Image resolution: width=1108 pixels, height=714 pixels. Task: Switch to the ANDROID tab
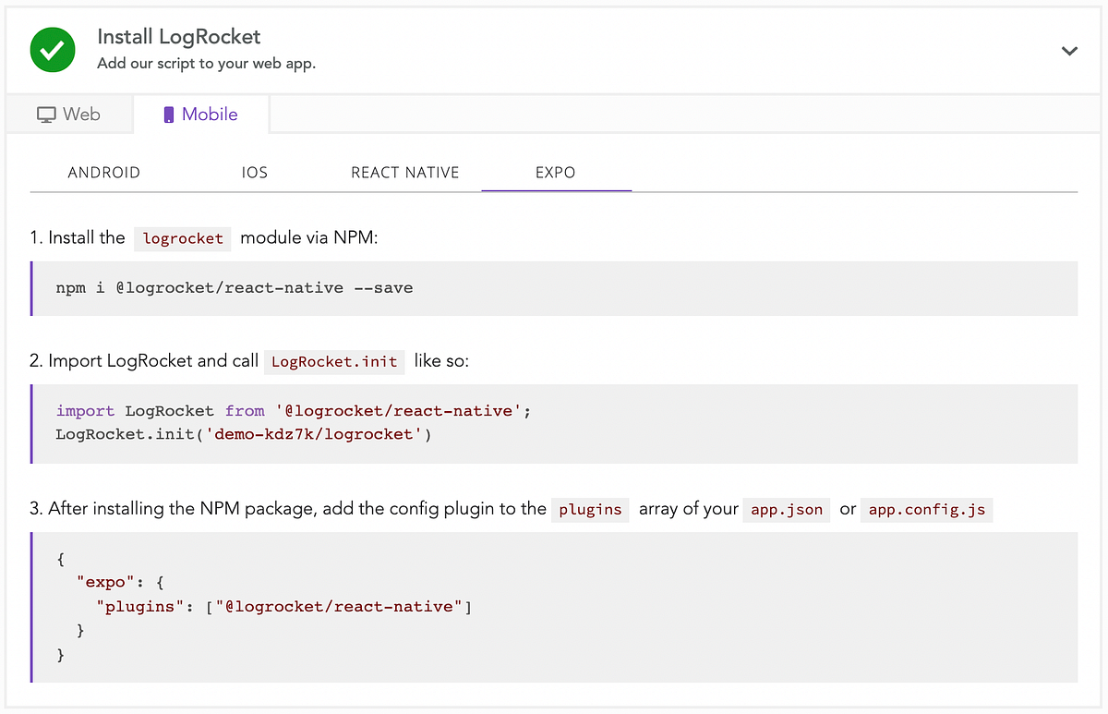tap(103, 172)
